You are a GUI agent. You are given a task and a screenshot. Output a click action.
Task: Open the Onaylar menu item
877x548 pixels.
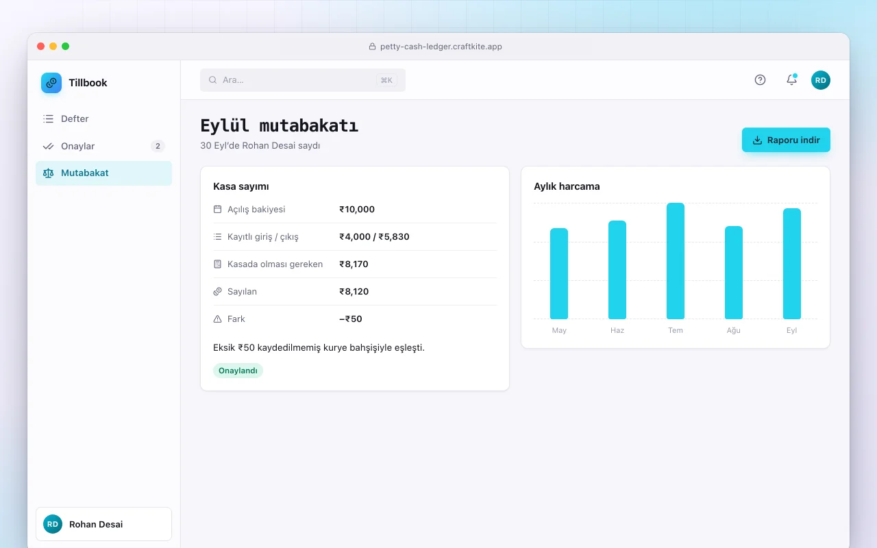point(103,146)
